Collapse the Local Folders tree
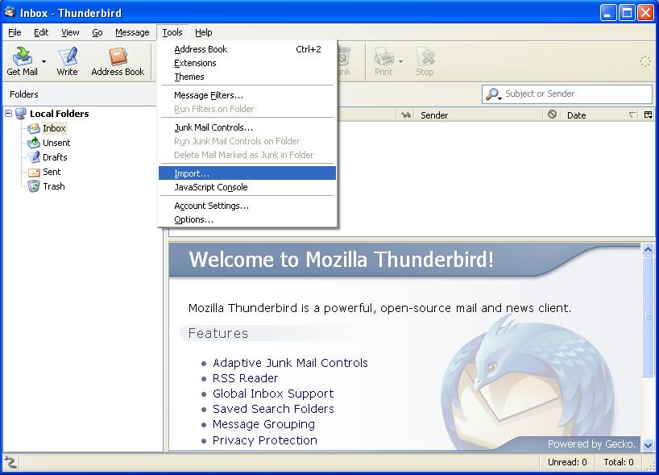Screen dimensions: 659x475 [8, 113]
